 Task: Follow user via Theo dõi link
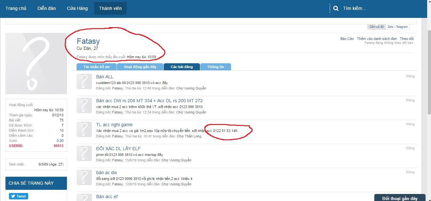pos(406,39)
